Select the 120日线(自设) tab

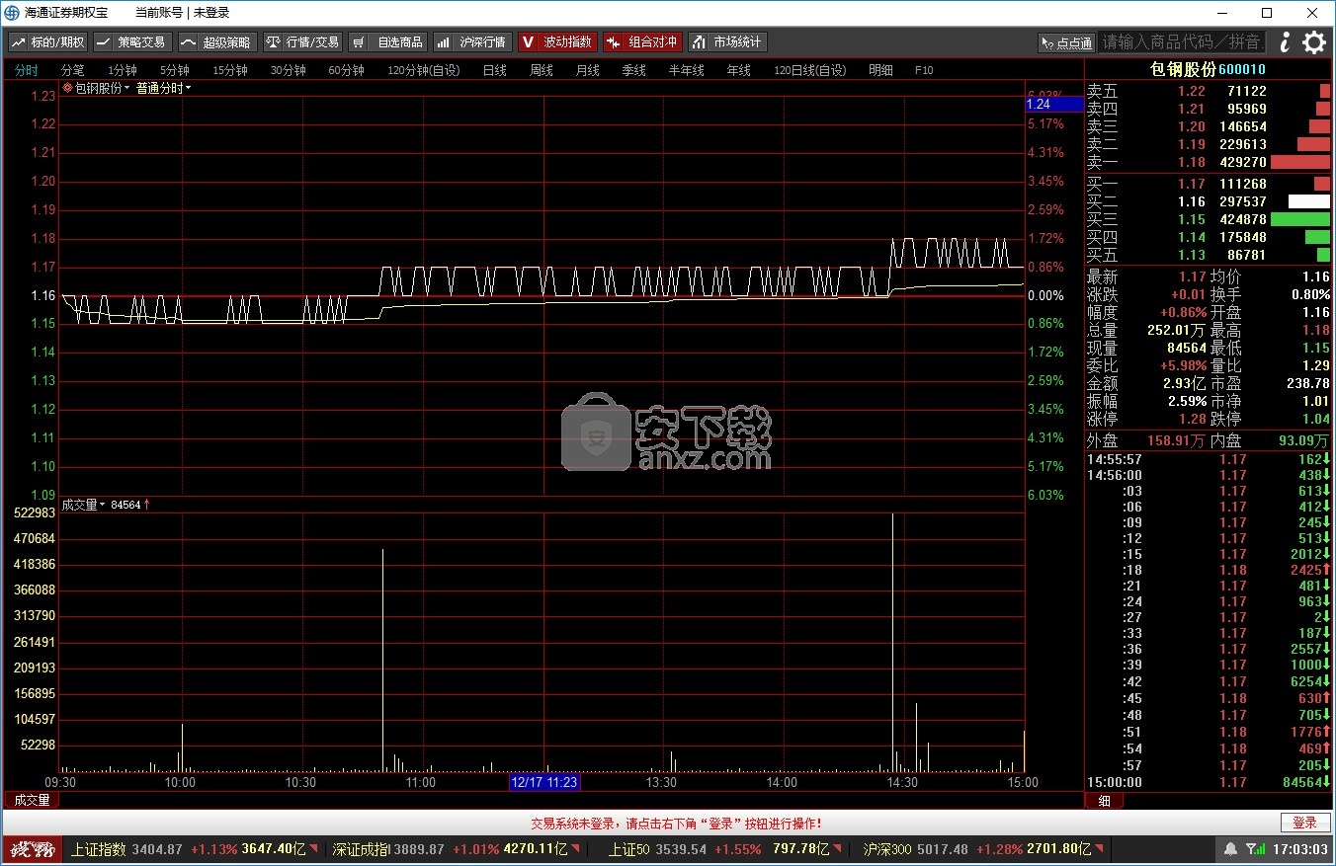(x=810, y=70)
